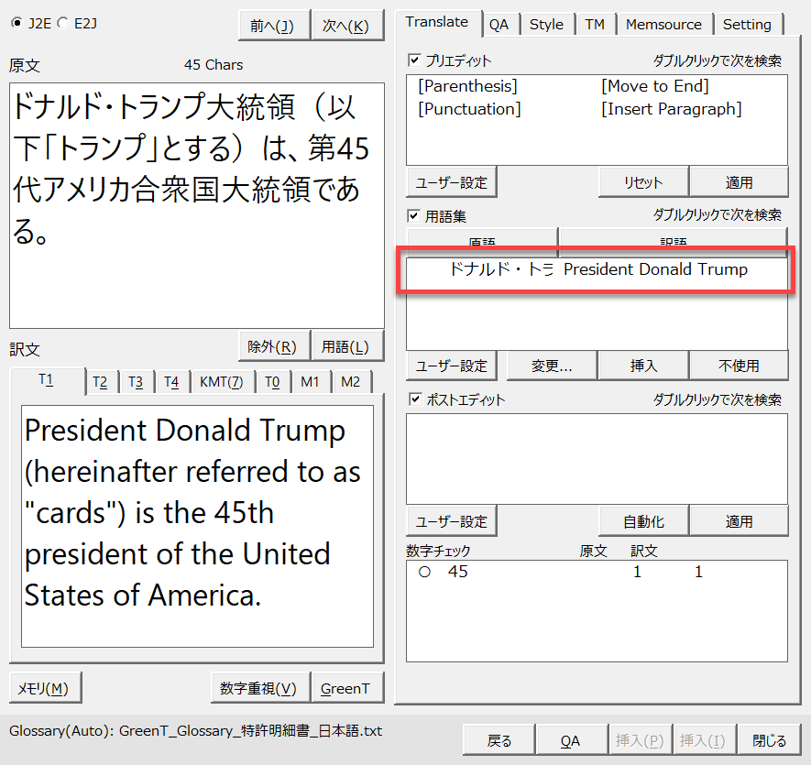The image size is (811, 765).
Task: Click the 前へ(J) previous button
Action: (x=272, y=26)
